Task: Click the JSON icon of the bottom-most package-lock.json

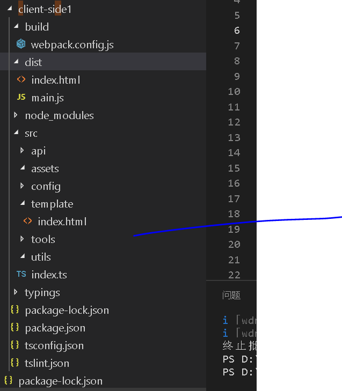Action: [x=8, y=380]
